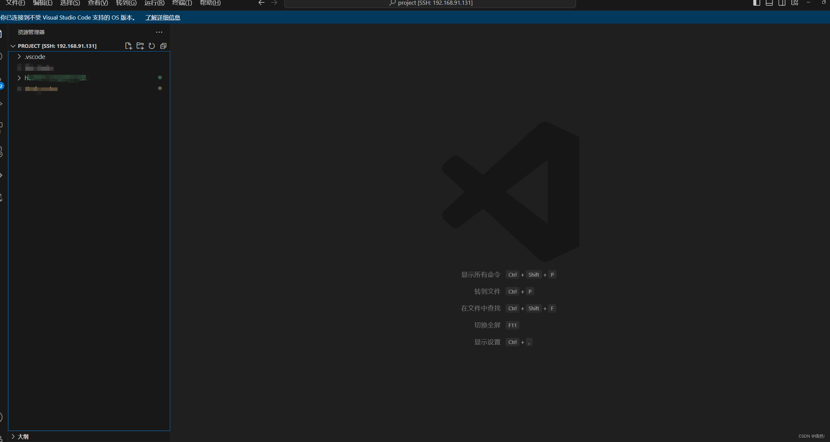Open the 运行(R) run menu
This screenshot has width=830, height=442.
(154, 3)
